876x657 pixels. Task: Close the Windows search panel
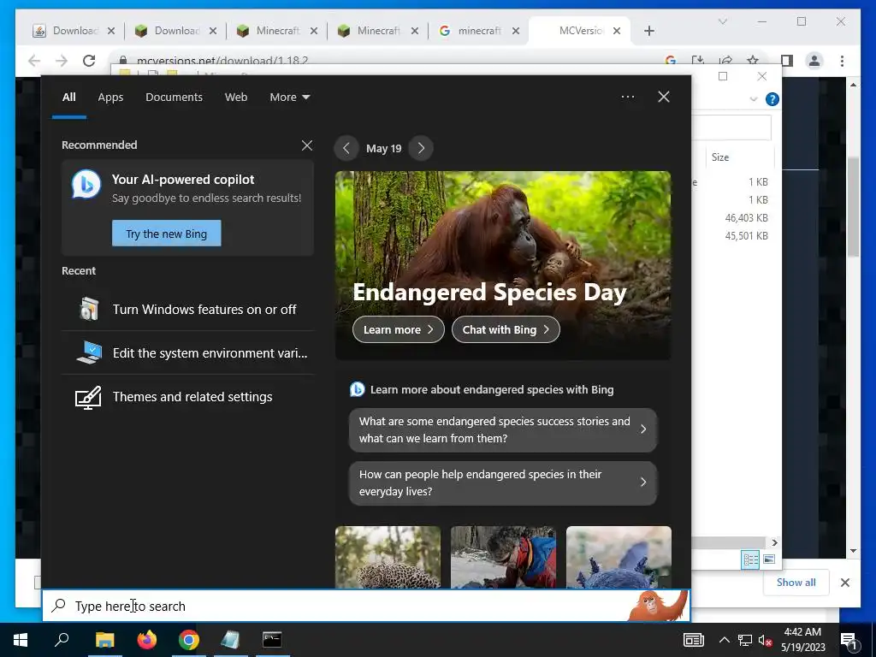pos(663,97)
